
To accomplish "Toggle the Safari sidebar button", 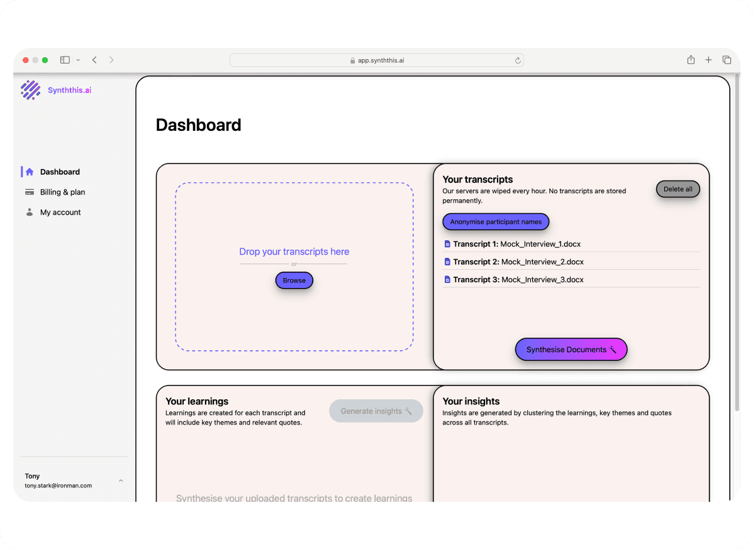I will [65, 60].
